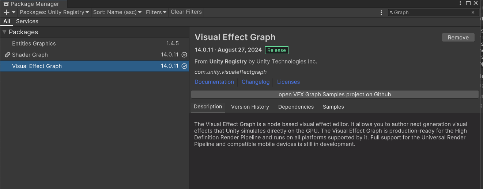Select the Shader Graph package row

tap(95, 55)
